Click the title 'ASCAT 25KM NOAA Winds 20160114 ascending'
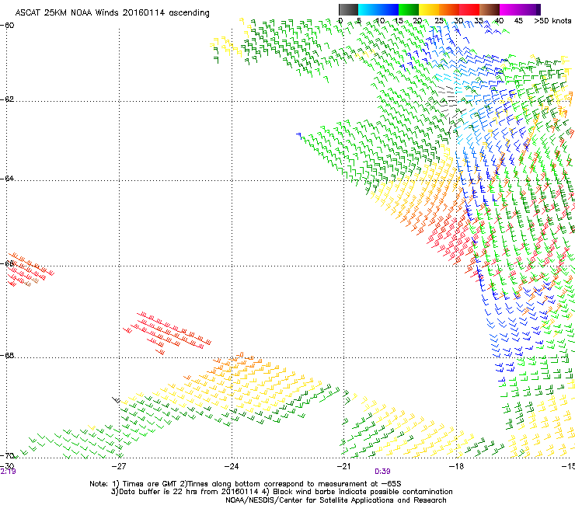The image size is (575, 505). click(x=112, y=13)
